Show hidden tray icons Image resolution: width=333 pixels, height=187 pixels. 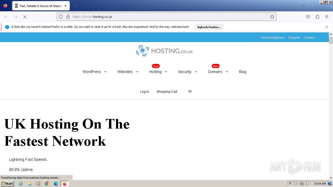click(290, 183)
